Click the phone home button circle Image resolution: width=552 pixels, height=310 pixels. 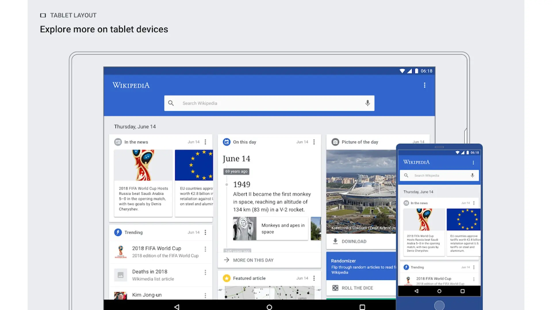point(439,305)
